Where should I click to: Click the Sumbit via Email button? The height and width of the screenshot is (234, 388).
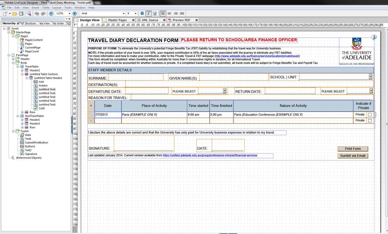[x=353, y=156]
